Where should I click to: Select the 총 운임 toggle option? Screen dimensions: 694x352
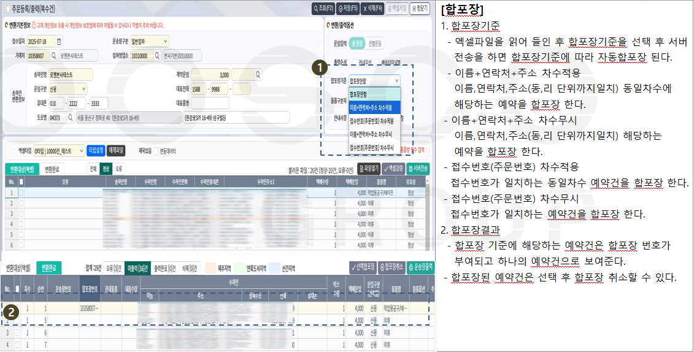[357, 44]
